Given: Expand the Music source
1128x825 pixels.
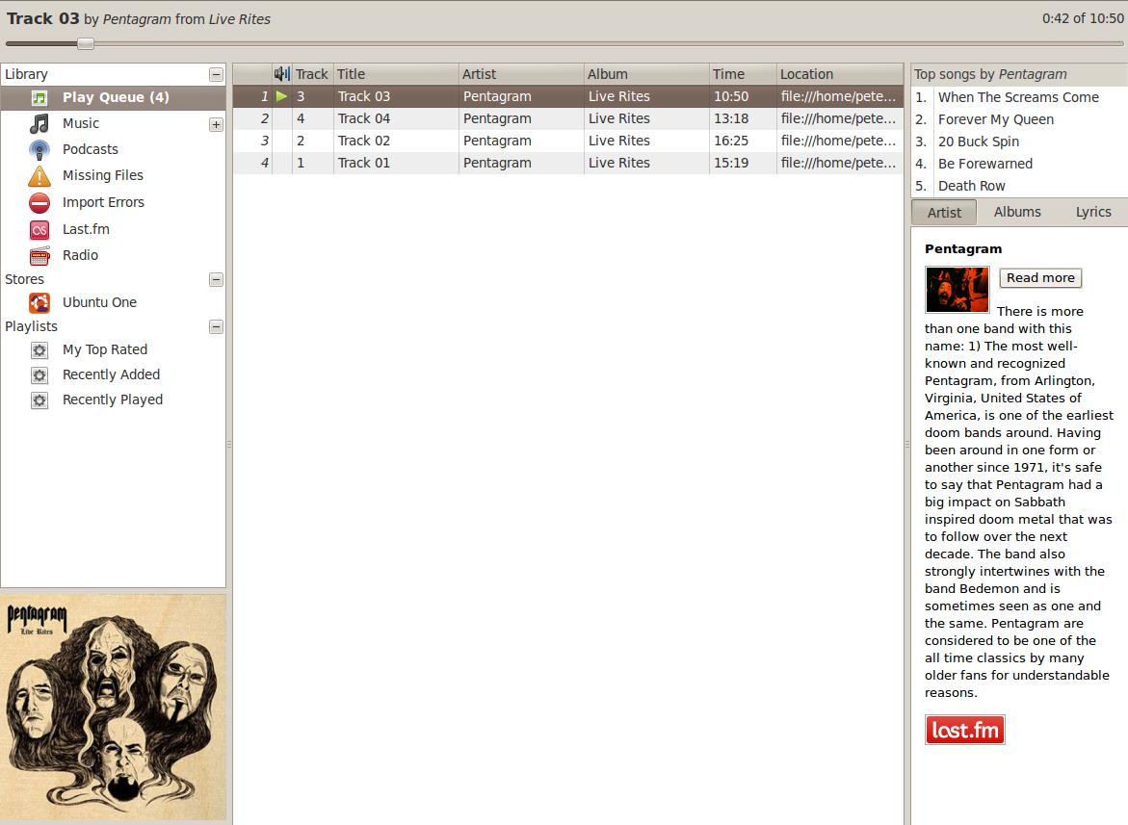Looking at the screenshot, I should [216, 125].
